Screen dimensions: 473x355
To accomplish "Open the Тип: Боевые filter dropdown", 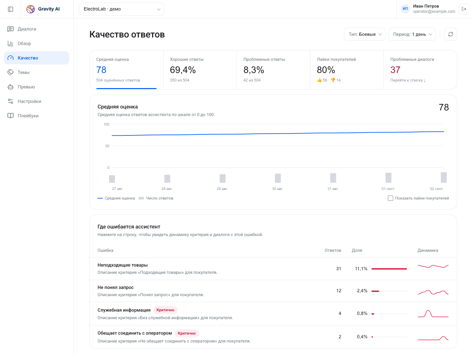I will (x=365, y=34).
